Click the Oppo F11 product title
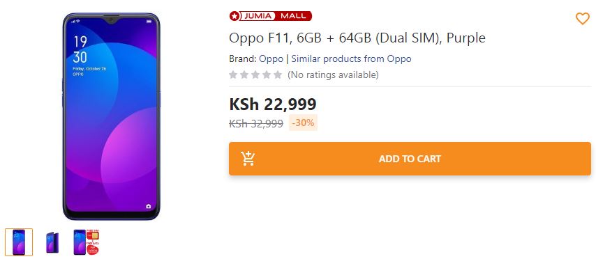The height and width of the screenshot is (259, 596). pos(357,38)
